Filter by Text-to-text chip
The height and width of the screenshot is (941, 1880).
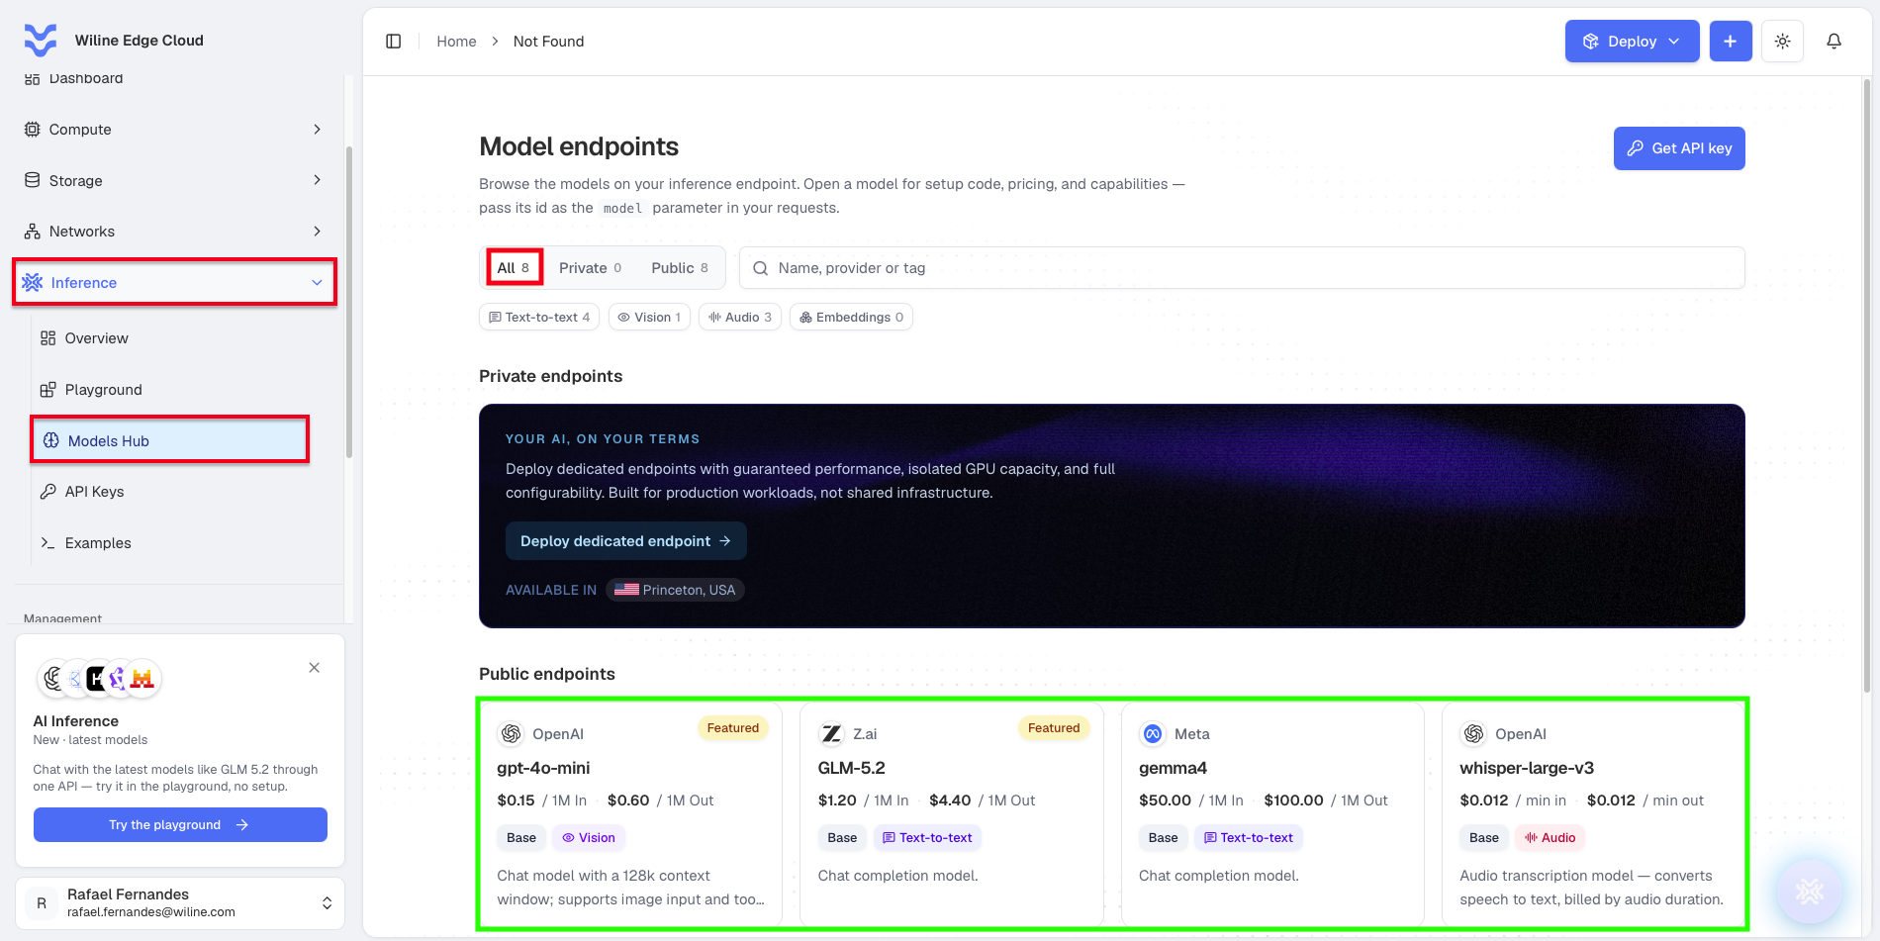point(539,318)
